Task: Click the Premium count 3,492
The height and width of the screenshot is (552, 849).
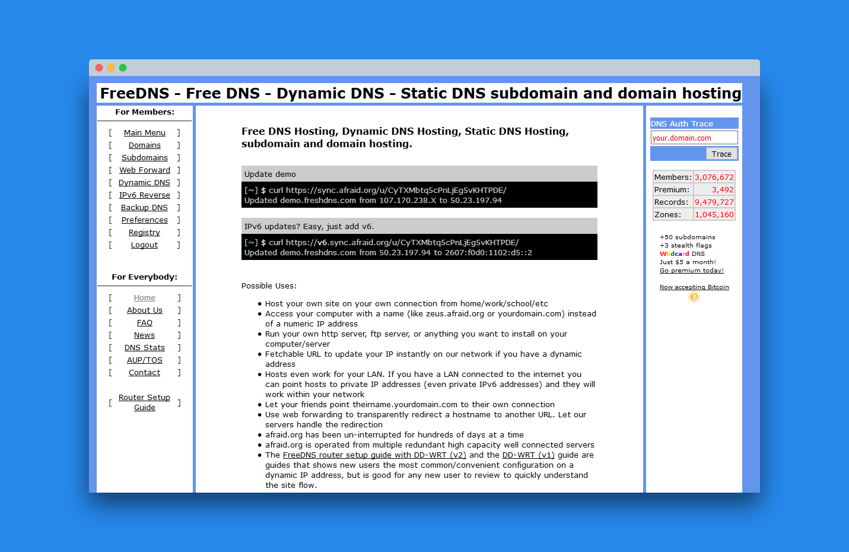Action: coord(714,190)
